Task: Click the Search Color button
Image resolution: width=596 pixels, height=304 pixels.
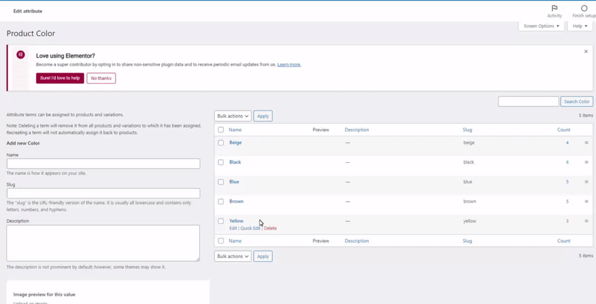Action: pyautogui.click(x=577, y=102)
